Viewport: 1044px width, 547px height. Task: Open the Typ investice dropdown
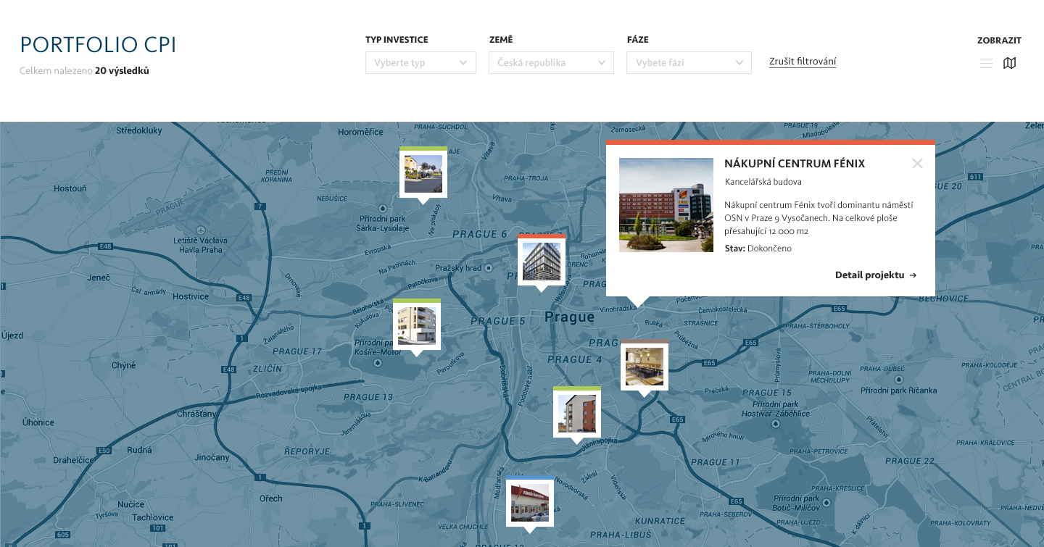[420, 62]
